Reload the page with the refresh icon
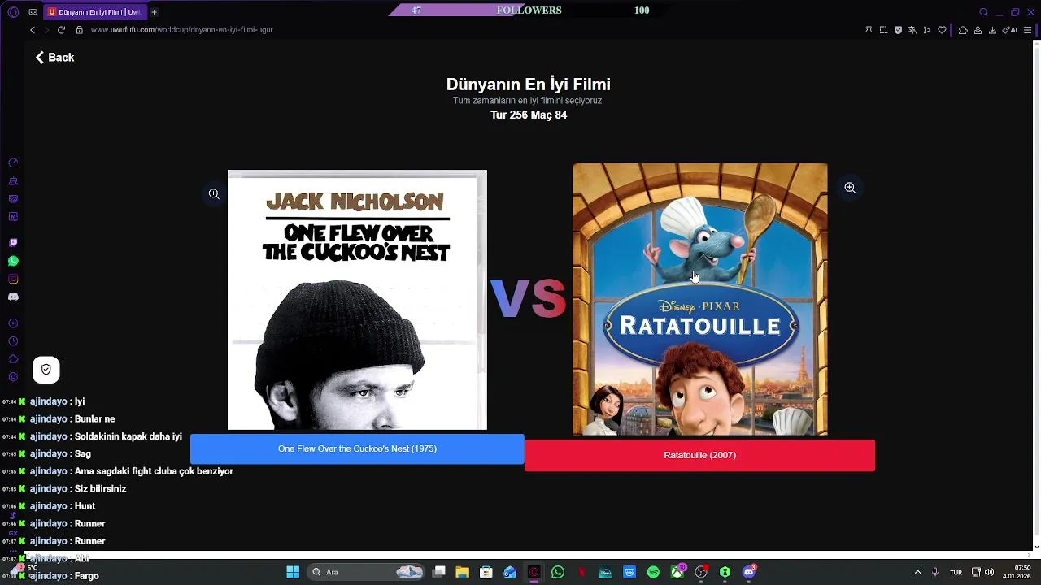 click(61, 30)
